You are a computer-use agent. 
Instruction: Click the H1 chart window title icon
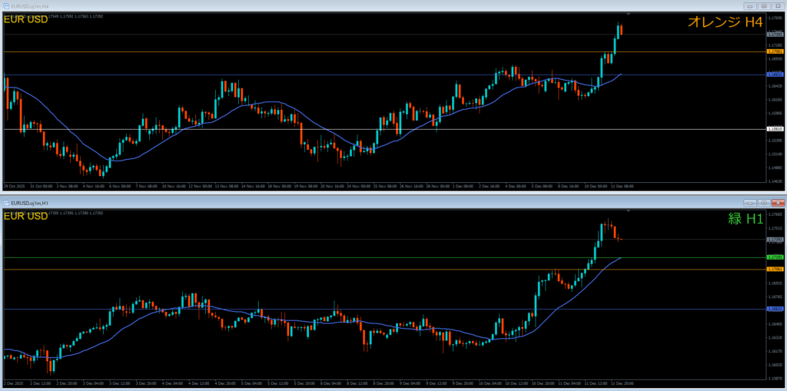pos(6,202)
